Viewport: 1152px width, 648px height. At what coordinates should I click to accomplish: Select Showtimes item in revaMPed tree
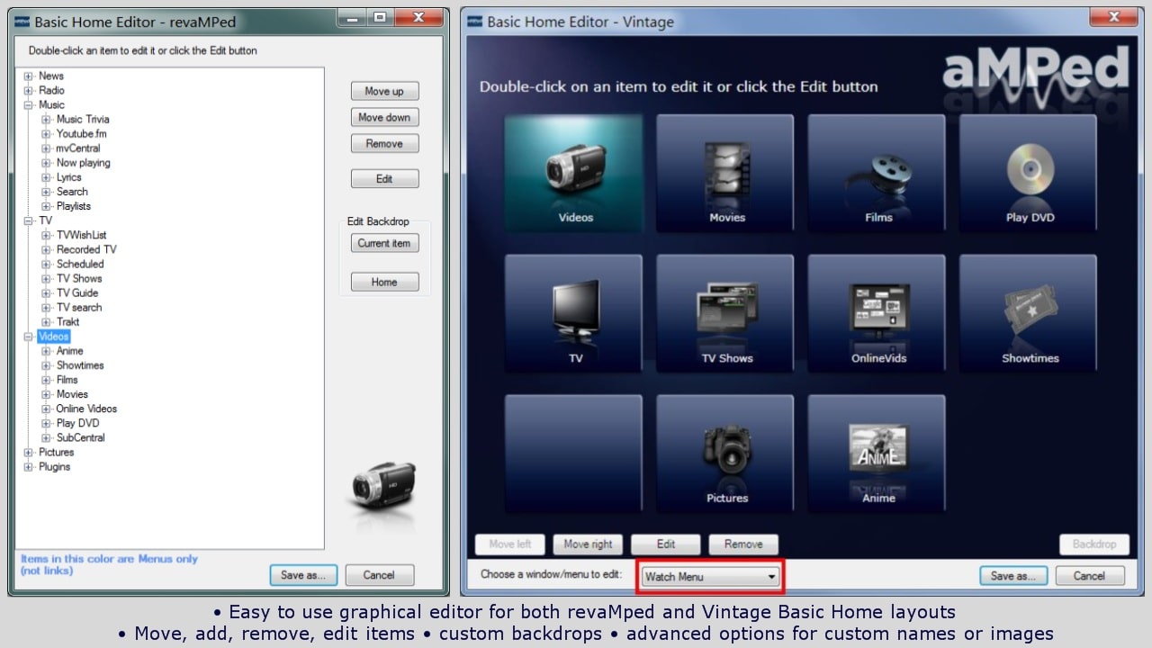pos(80,365)
